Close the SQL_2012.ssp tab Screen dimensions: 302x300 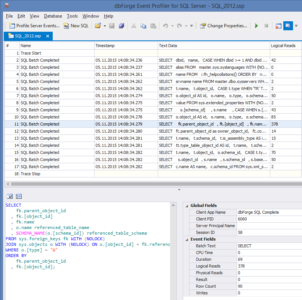pos(47,36)
